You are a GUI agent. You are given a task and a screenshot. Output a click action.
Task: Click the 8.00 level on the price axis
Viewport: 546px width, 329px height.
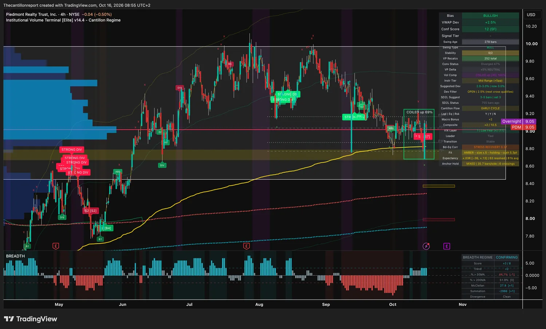(530, 218)
